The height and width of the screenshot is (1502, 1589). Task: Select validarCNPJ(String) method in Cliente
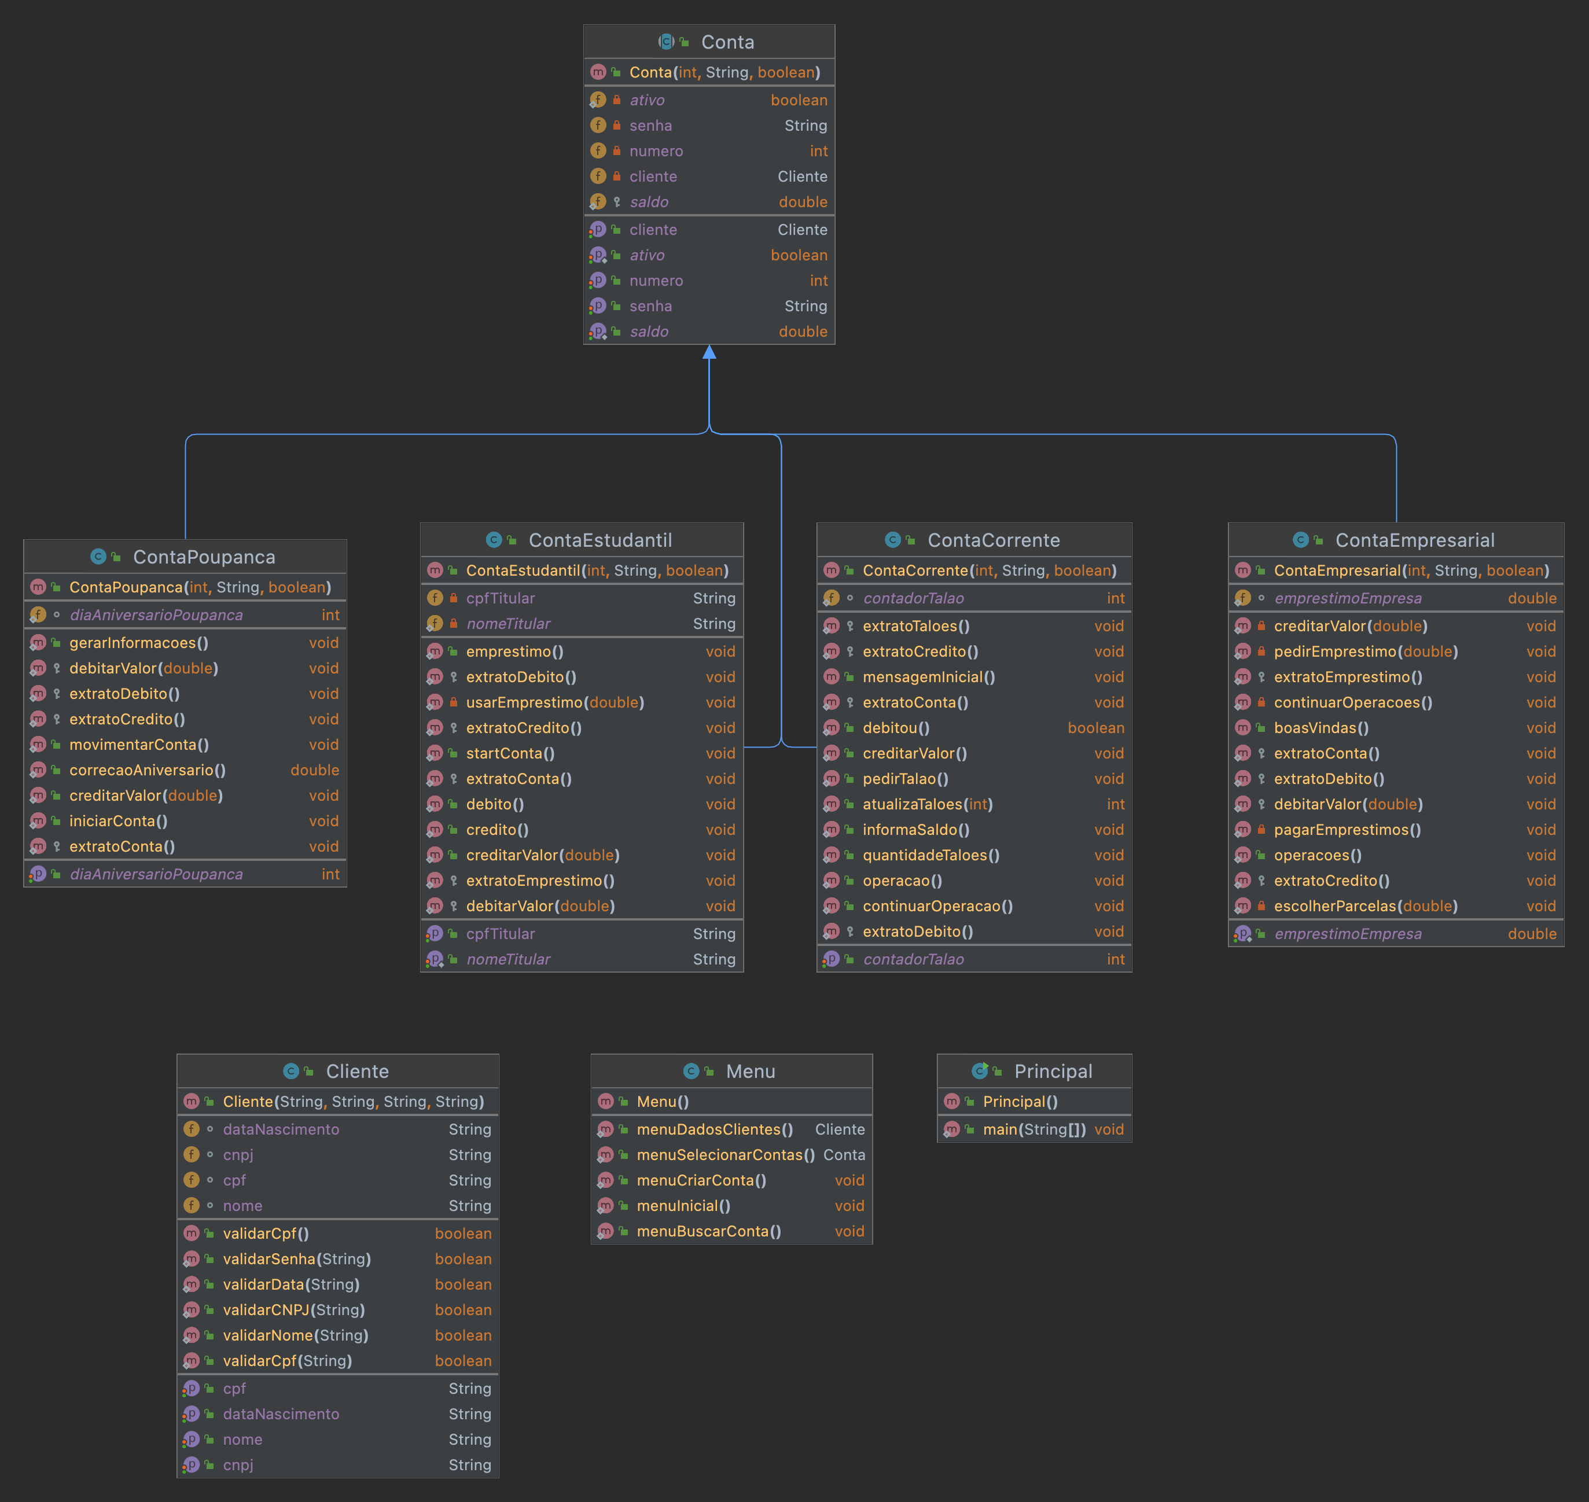tap(293, 1310)
